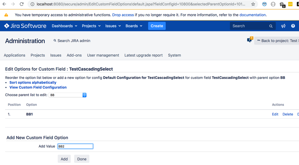The image size is (299, 165).
Task: Open feedback megaphone icon
Action: pyautogui.click(x=283, y=26)
